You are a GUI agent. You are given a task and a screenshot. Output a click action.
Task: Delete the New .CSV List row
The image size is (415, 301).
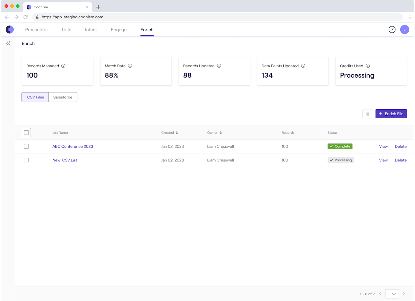coord(401,160)
